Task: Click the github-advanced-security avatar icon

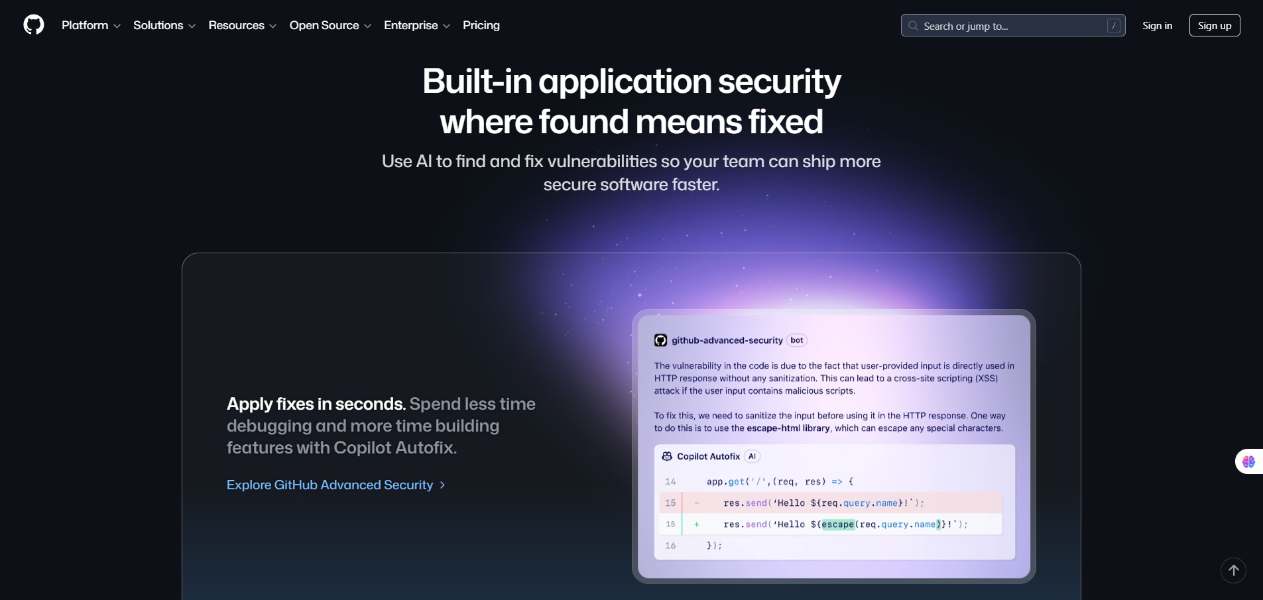Action: click(x=661, y=340)
